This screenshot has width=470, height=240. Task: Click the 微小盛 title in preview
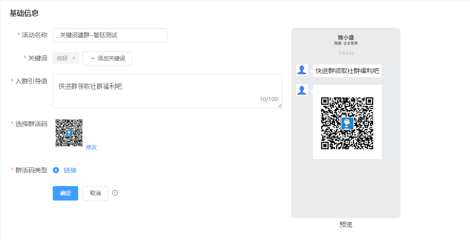346,37
